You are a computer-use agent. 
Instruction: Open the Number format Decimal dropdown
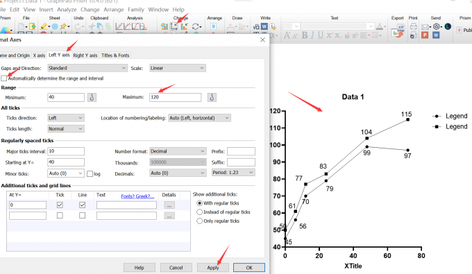[178, 151]
